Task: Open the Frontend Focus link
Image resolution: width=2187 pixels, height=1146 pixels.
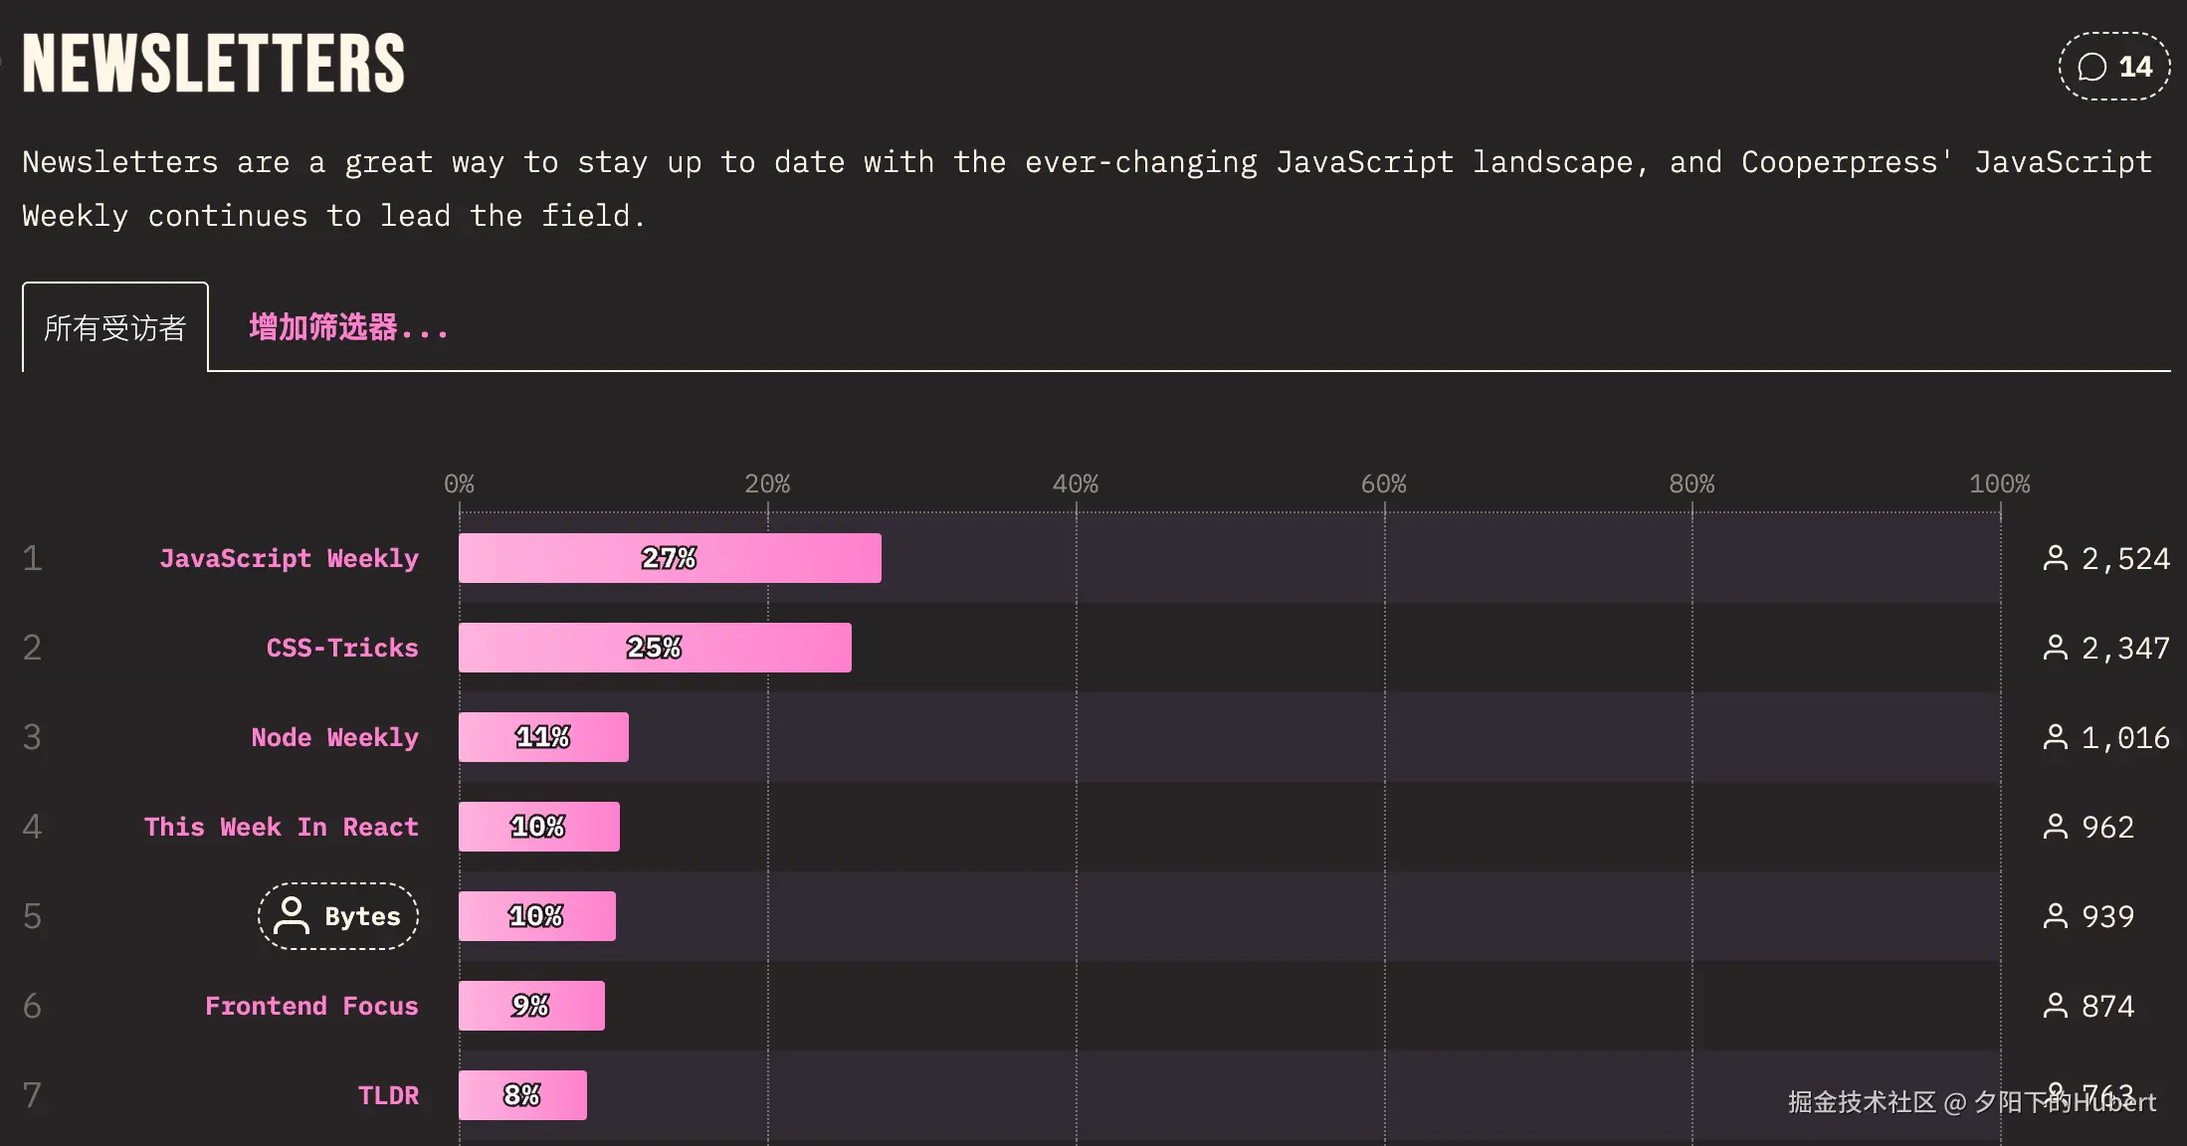Action: [311, 1006]
